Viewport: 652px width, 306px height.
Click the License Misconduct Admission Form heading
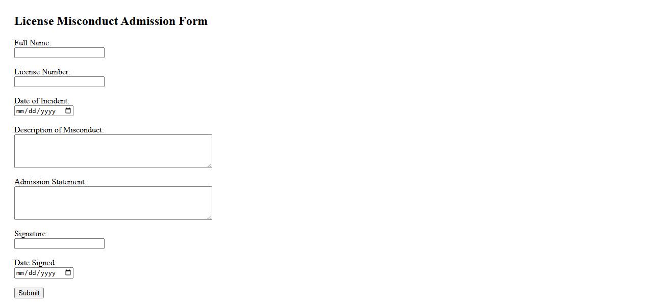pos(111,21)
